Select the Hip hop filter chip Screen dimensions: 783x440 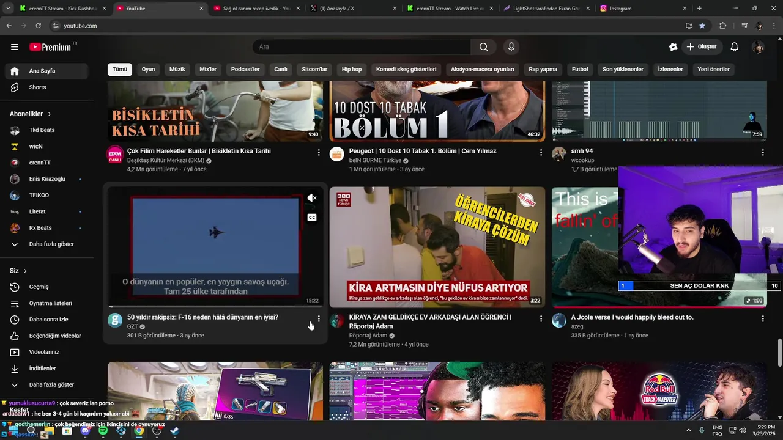pyautogui.click(x=352, y=70)
